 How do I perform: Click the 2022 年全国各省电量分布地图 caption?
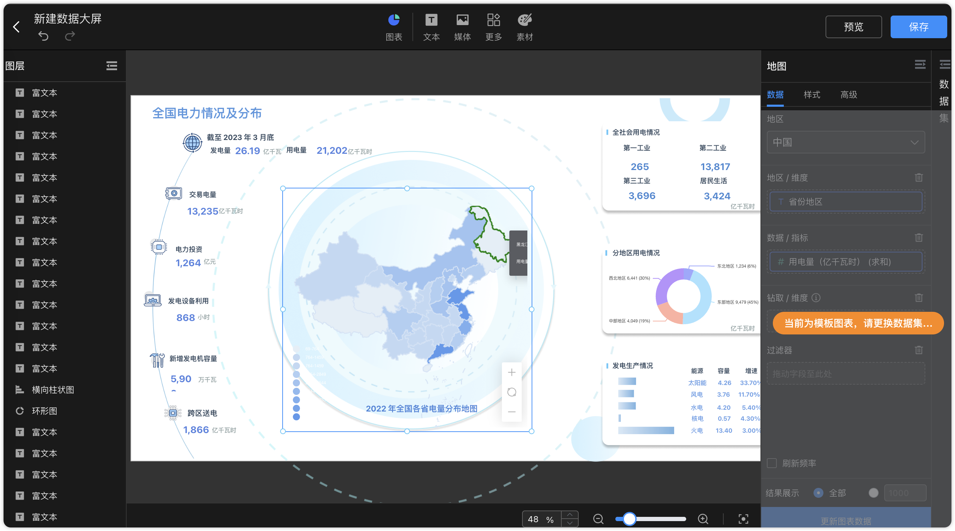point(422,408)
